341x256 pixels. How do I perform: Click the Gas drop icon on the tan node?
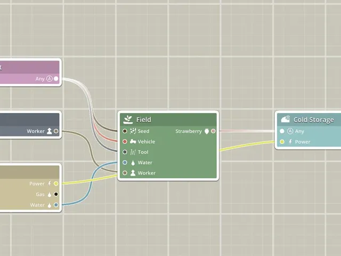click(50, 194)
